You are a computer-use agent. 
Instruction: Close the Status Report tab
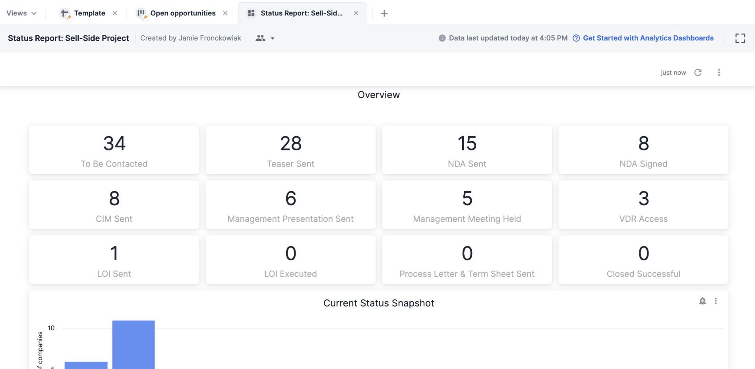pos(356,13)
